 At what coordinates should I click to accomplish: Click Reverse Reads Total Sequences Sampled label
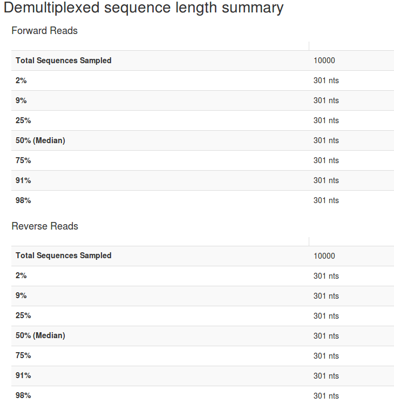click(64, 255)
